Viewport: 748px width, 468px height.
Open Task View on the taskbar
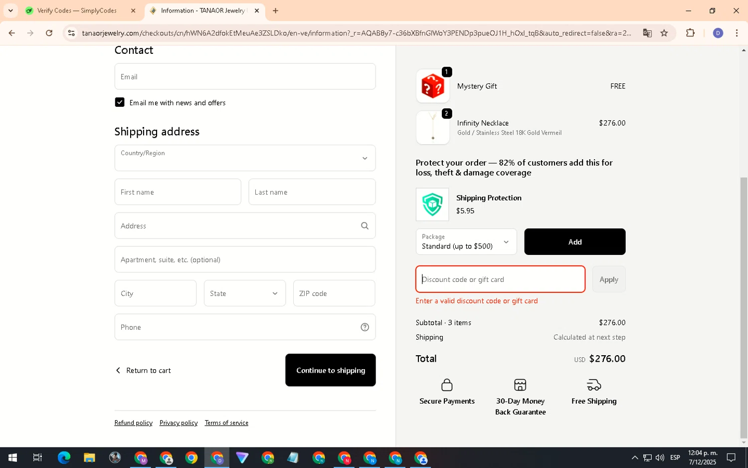(38, 458)
